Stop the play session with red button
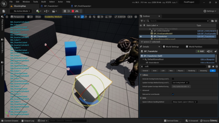The width and height of the screenshot is (219, 123). point(73,11)
